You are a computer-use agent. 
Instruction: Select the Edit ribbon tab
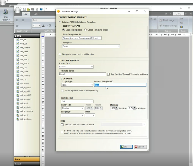pyautogui.click(x=26, y=14)
